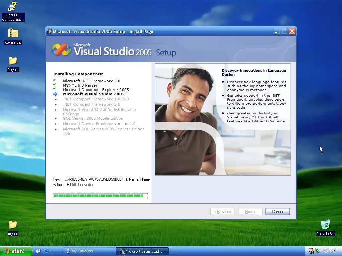Select the mypal folder icon
The image size is (342, 256).
pos(13,228)
